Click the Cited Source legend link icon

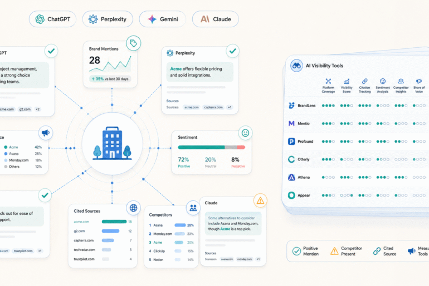[377, 251]
